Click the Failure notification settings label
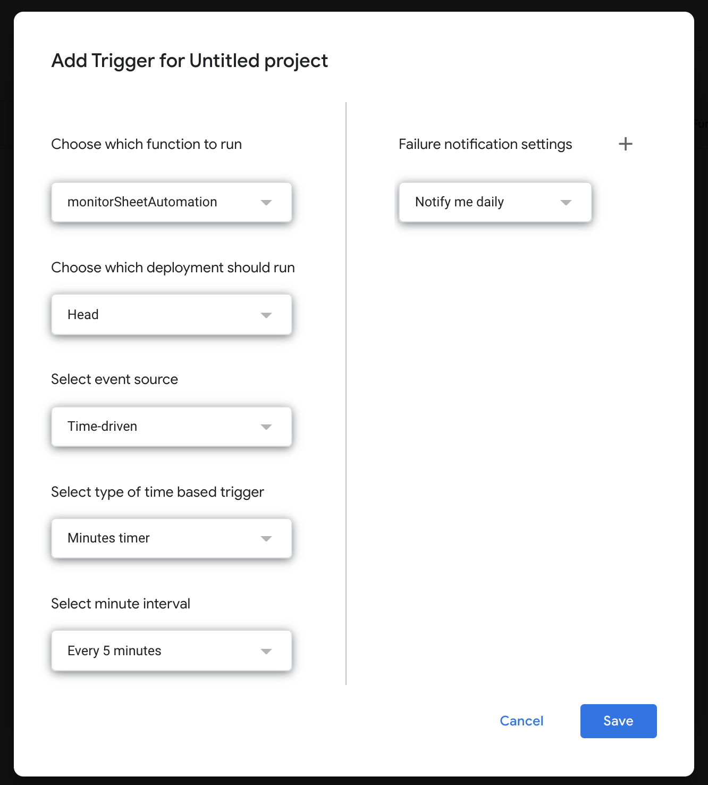 485,144
